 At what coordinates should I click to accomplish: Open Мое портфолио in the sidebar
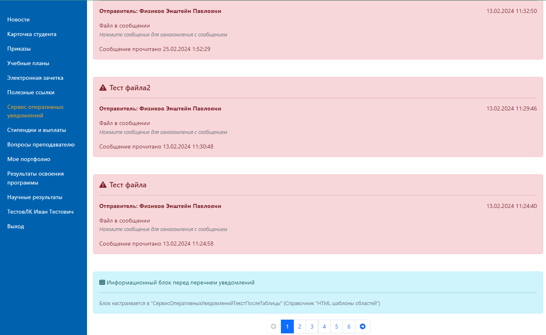click(29, 159)
